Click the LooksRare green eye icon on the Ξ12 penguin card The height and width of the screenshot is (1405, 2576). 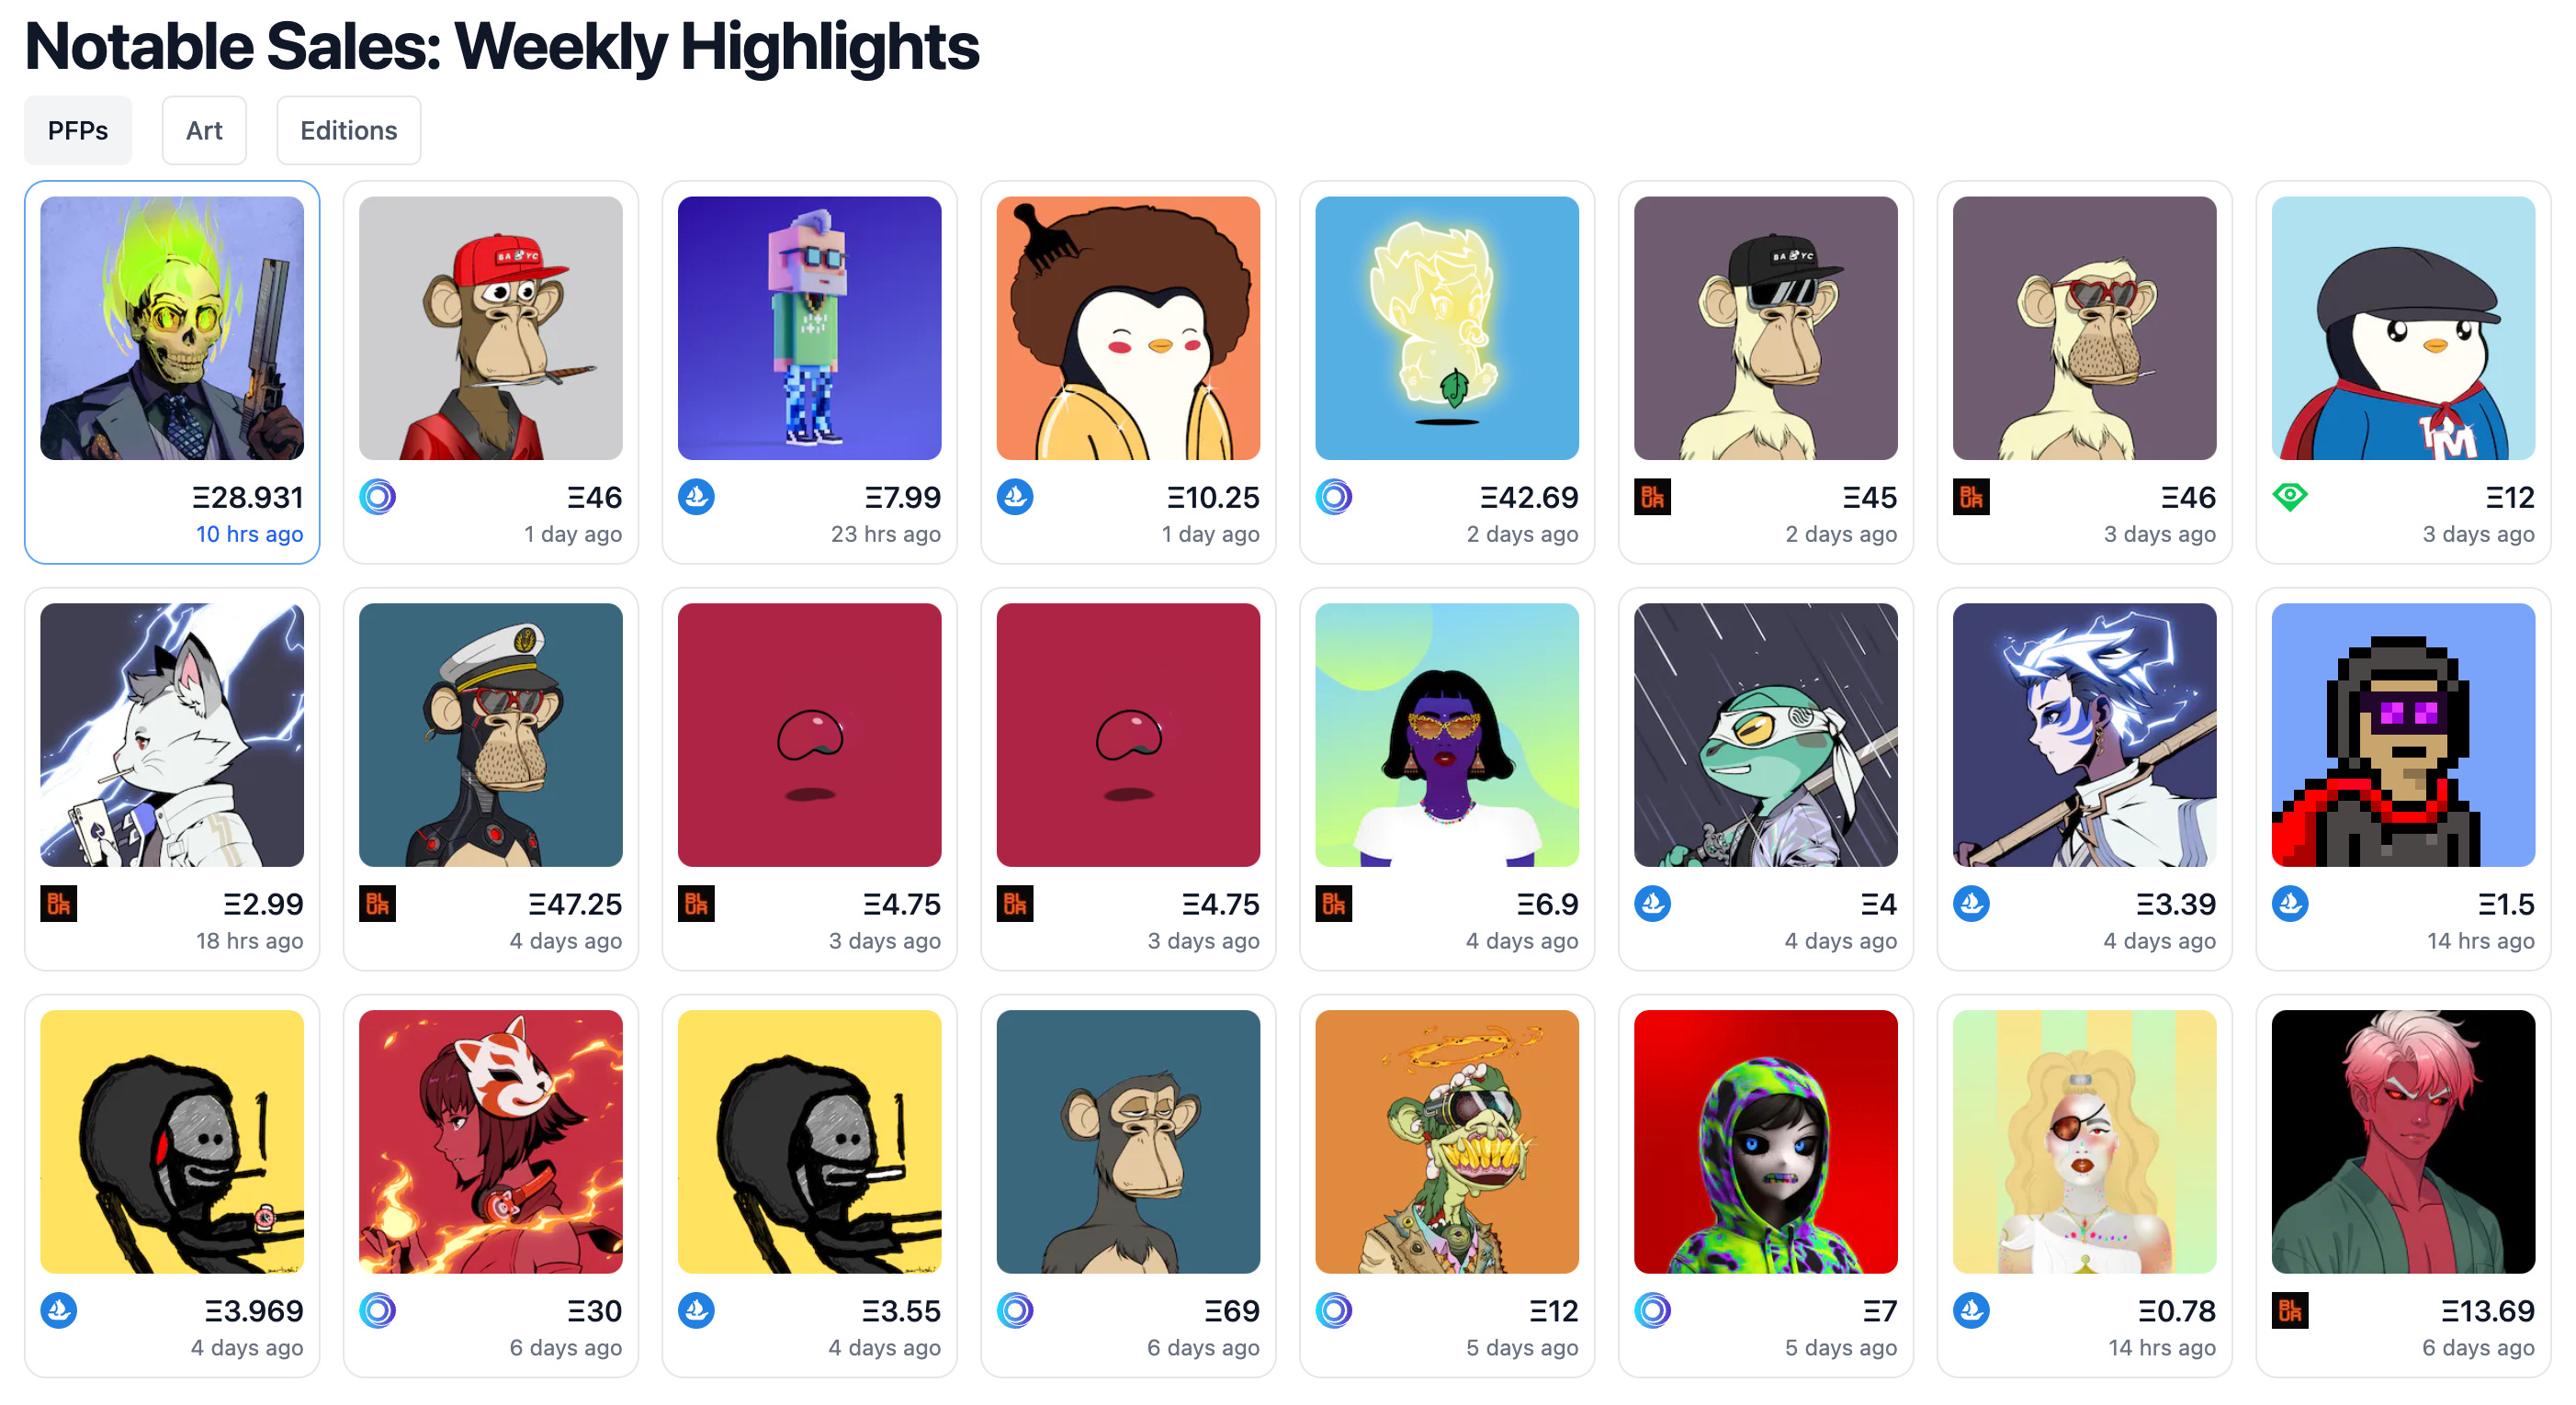coord(2290,496)
